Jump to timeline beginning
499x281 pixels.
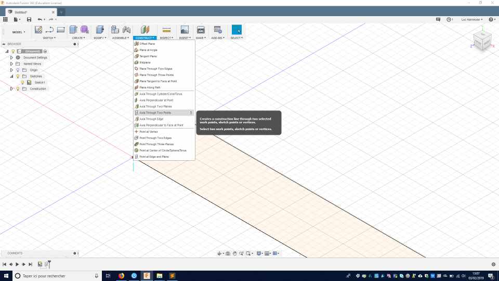(4, 264)
